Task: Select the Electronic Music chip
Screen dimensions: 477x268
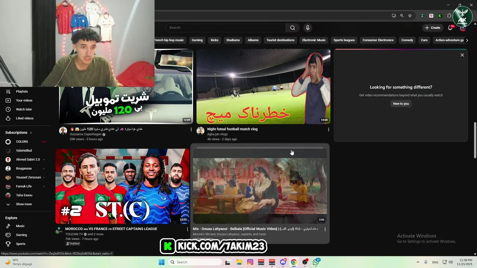Action: pyautogui.click(x=314, y=40)
